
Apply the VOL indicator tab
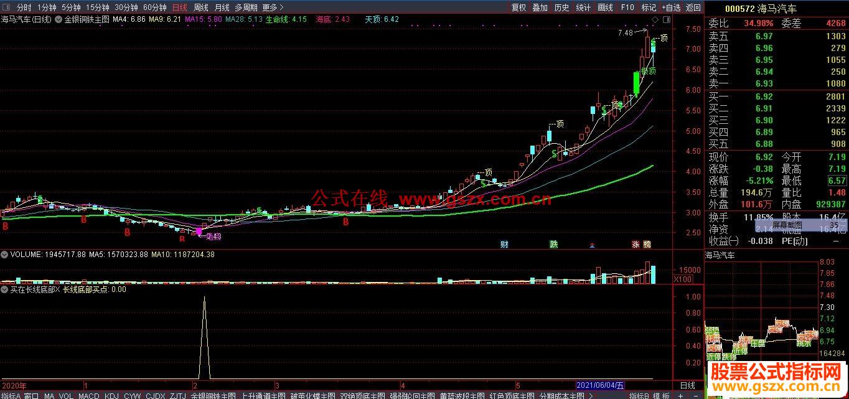(x=67, y=395)
